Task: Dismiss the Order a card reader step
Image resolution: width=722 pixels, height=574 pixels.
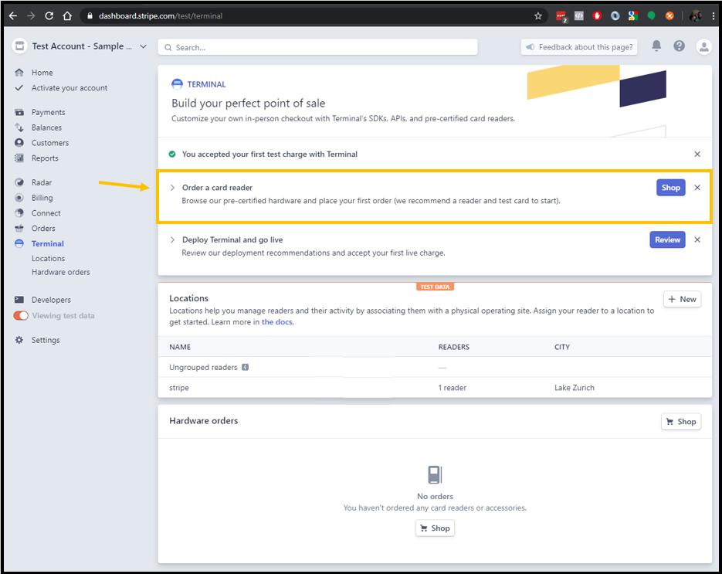Action: tap(697, 188)
